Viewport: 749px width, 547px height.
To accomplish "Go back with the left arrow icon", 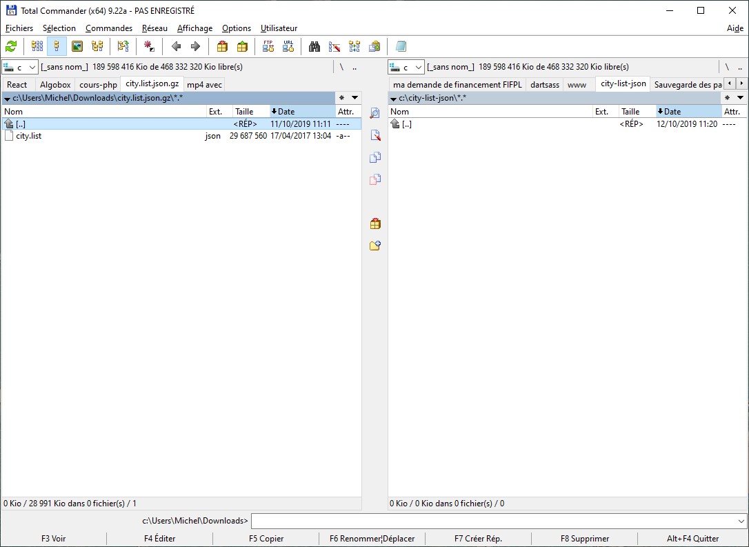I will (176, 46).
